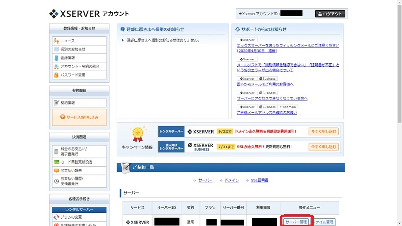The height and width of the screenshot is (226, 402).
Task: Click the ファイル管理 button
Action: click(x=323, y=222)
